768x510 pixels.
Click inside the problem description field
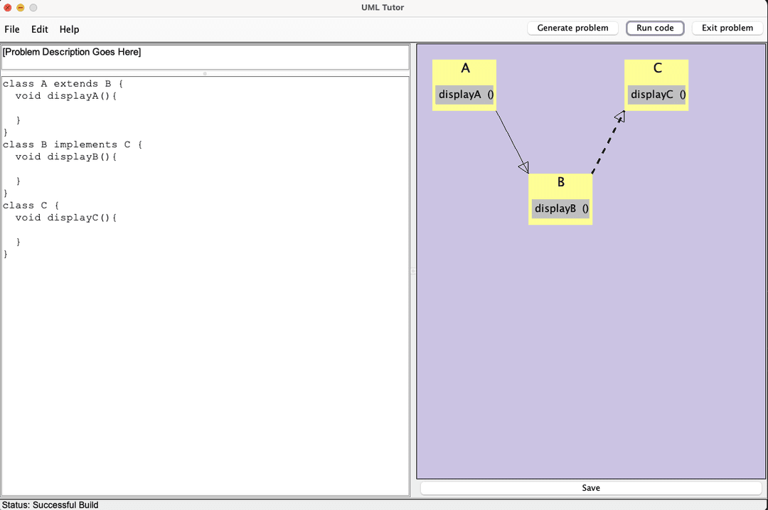point(204,55)
